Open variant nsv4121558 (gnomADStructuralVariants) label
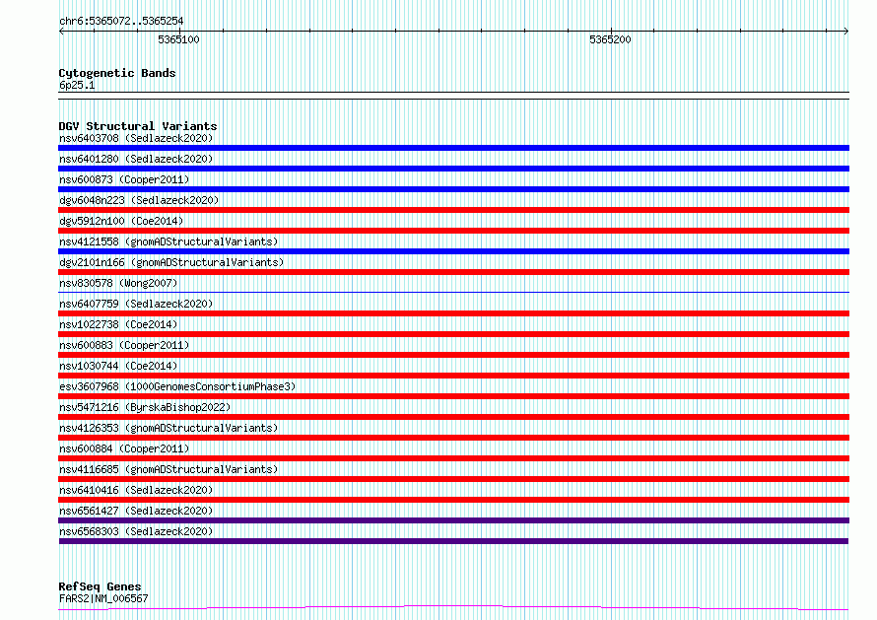877x620 pixels. pos(169,241)
